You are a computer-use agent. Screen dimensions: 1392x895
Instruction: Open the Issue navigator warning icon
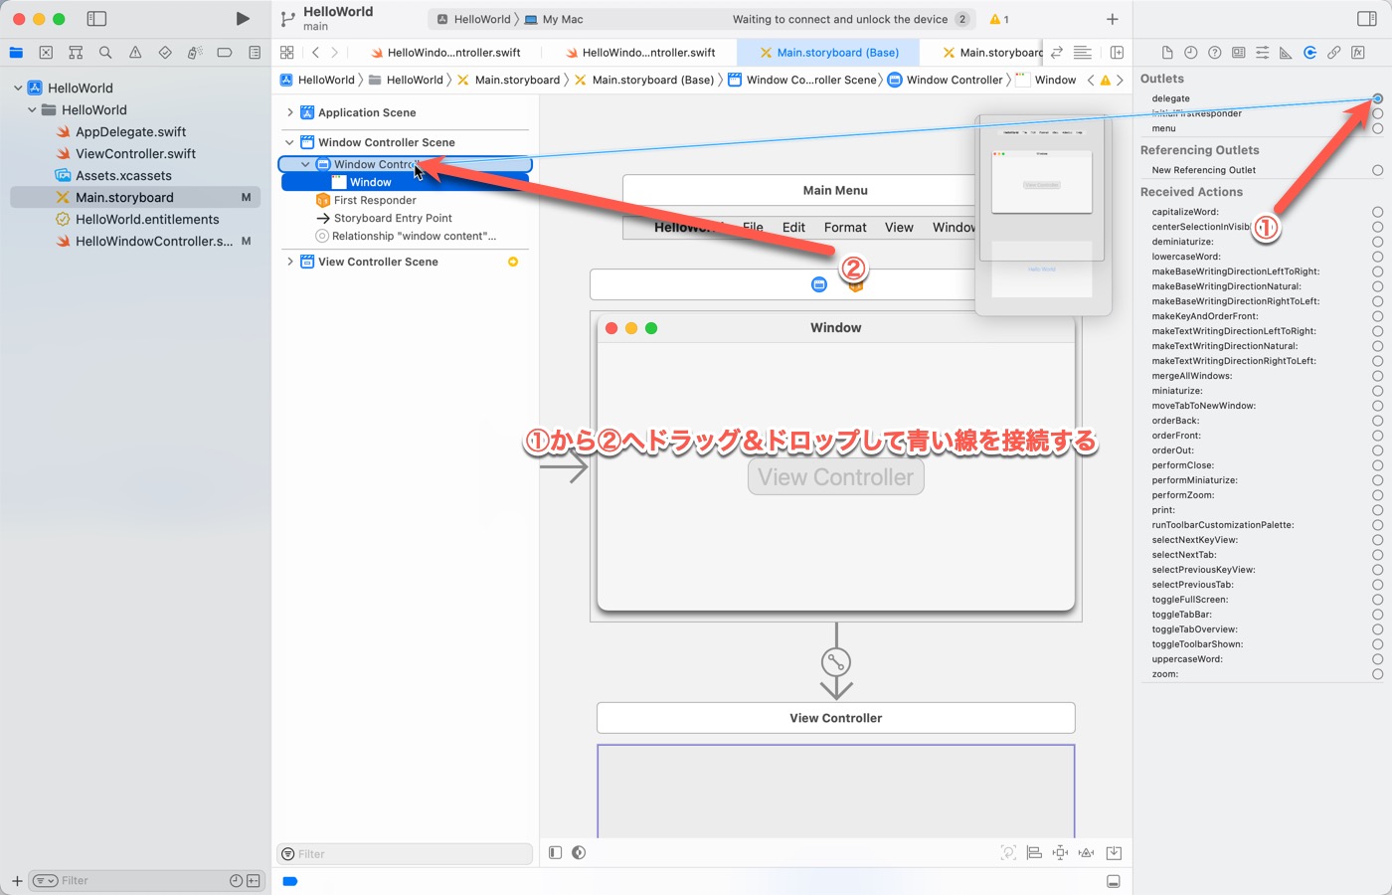tap(135, 53)
